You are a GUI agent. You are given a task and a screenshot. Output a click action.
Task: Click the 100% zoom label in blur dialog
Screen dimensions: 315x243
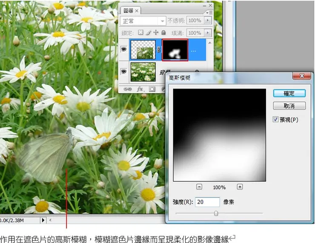219,187
